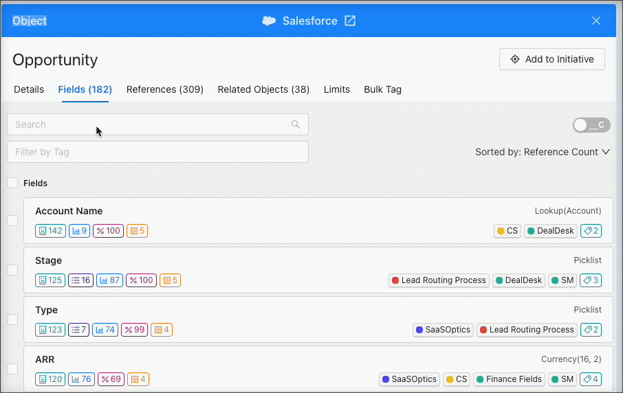The height and width of the screenshot is (393, 623).
Task: Click the Stage 16 list badge
Action: coord(80,280)
